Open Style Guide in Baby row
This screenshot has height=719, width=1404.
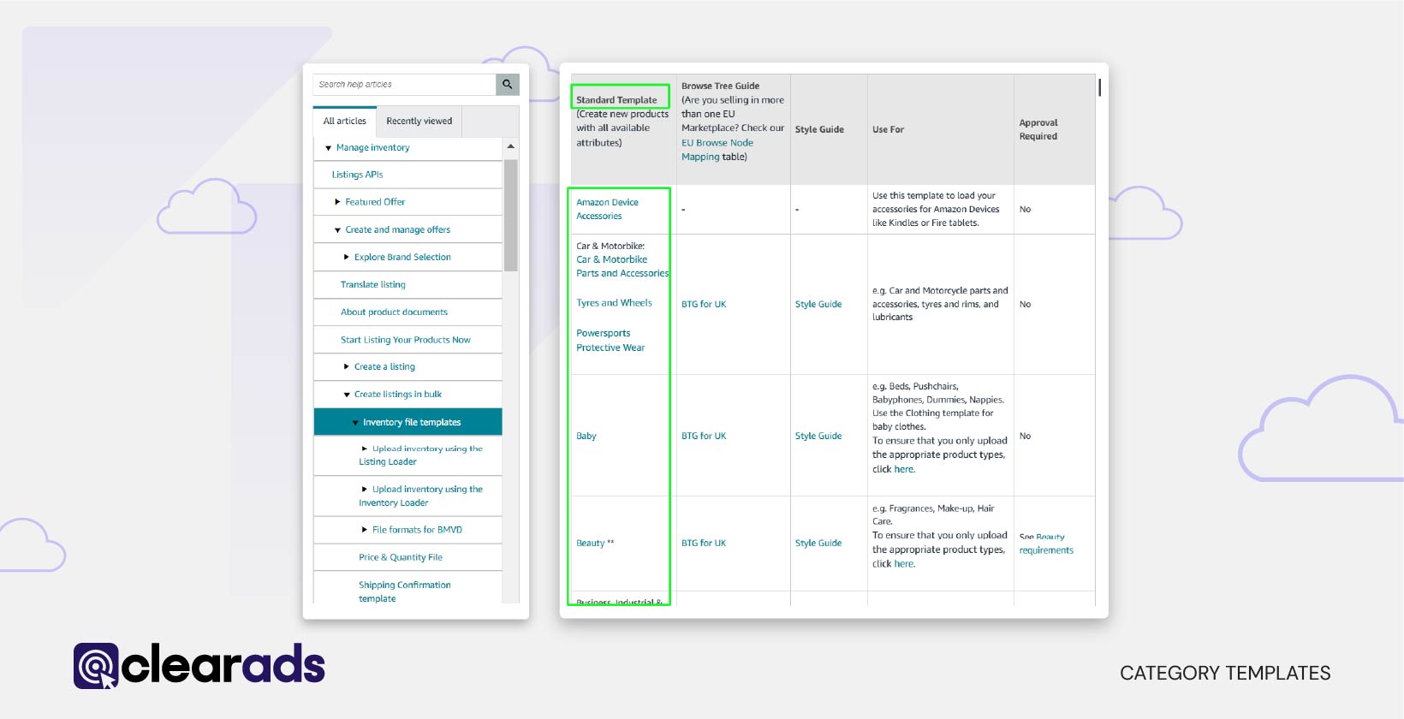[818, 436]
